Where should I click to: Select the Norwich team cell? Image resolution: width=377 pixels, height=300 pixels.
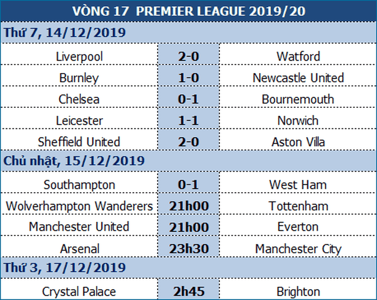click(x=298, y=120)
